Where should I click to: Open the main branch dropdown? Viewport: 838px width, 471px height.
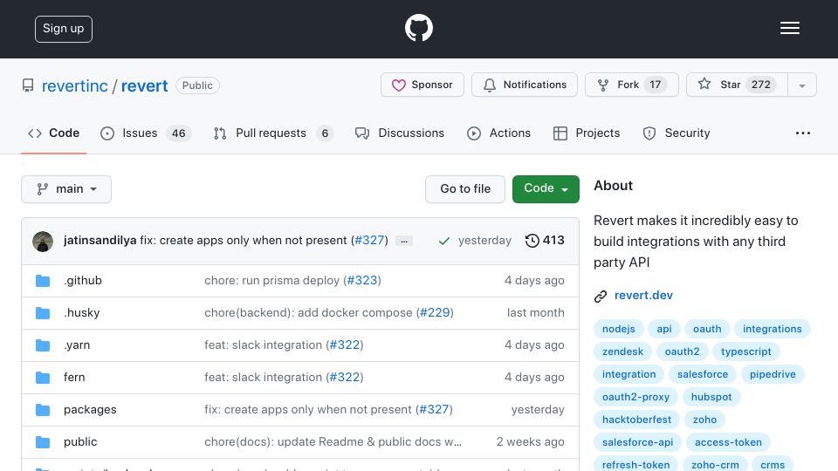[66, 189]
